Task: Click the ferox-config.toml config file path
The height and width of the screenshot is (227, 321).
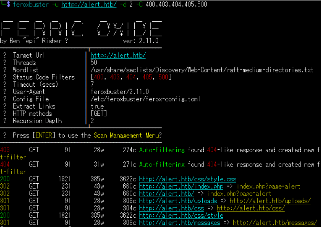Action: (145, 99)
